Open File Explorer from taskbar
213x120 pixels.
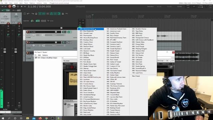[x=28, y=118]
